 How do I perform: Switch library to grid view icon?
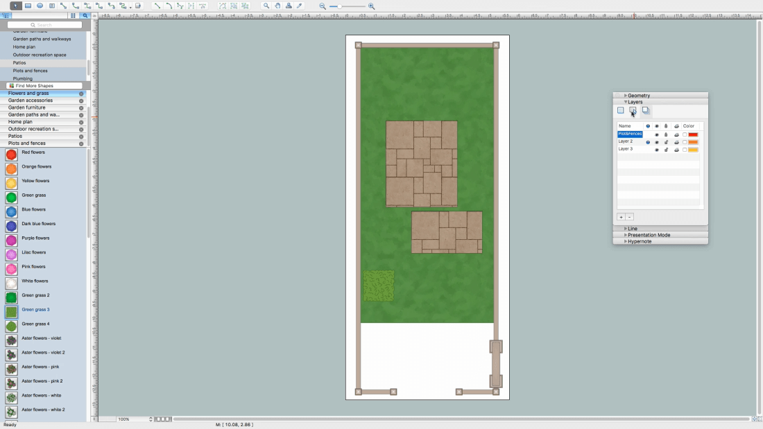tap(73, 15)
